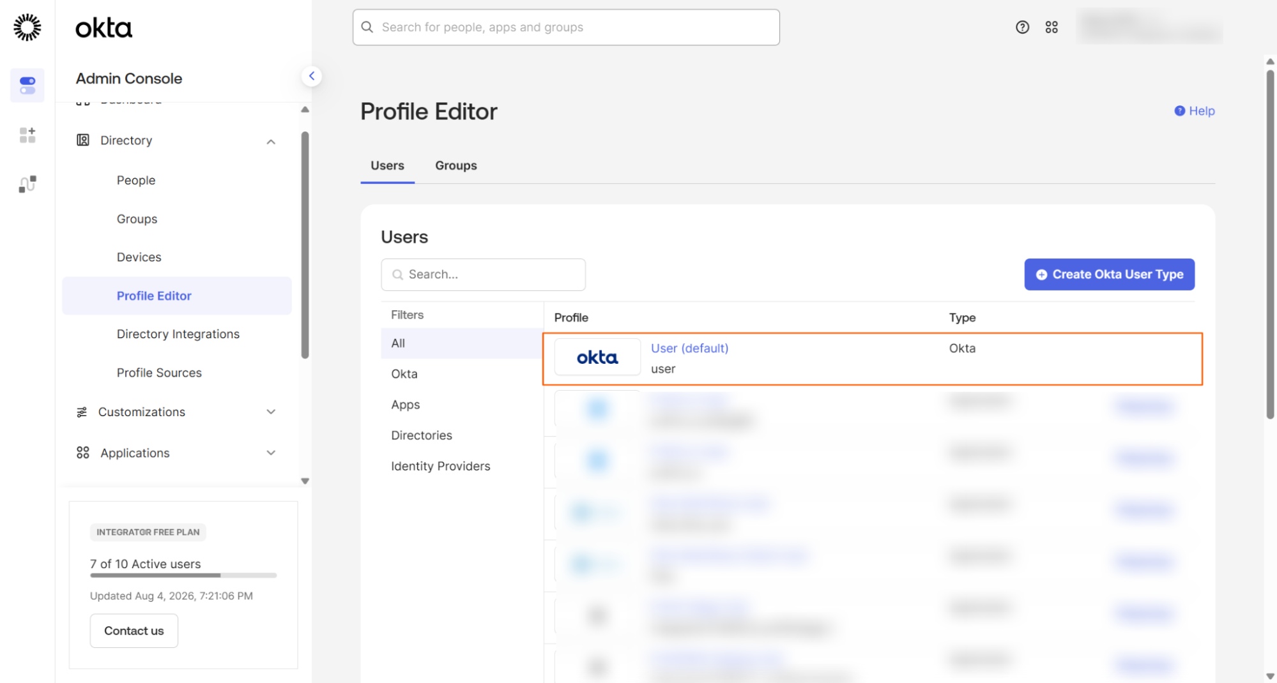Select the All filter
Viewport: 1277px width, 683px height.
[462, 343]
